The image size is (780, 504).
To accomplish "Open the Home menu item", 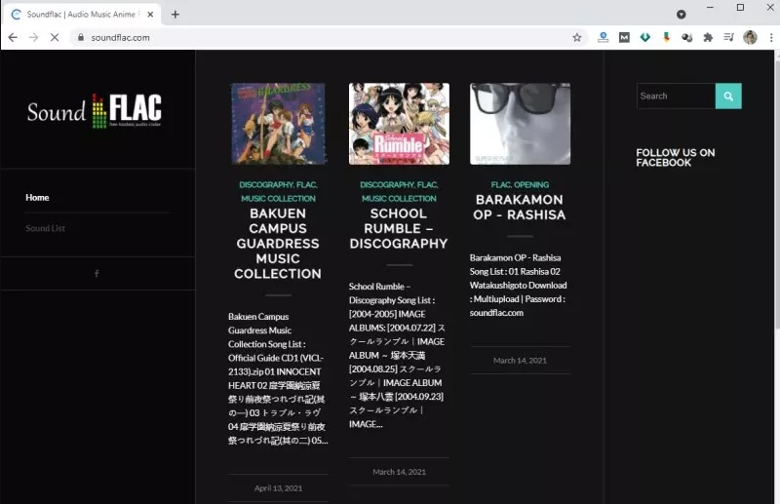I will (37, 198).
